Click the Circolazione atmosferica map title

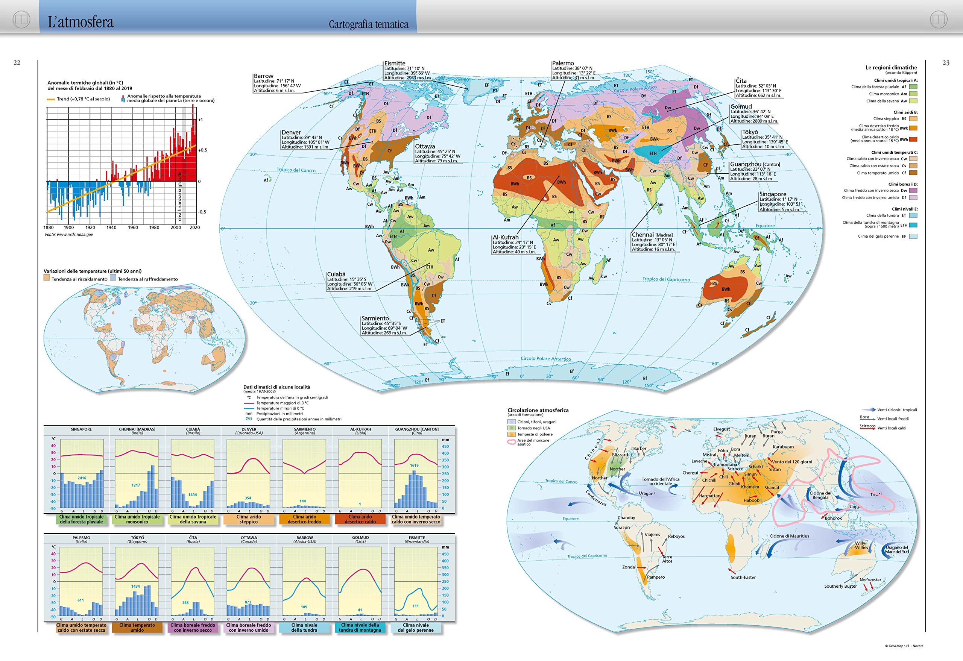tap(538, 411)
